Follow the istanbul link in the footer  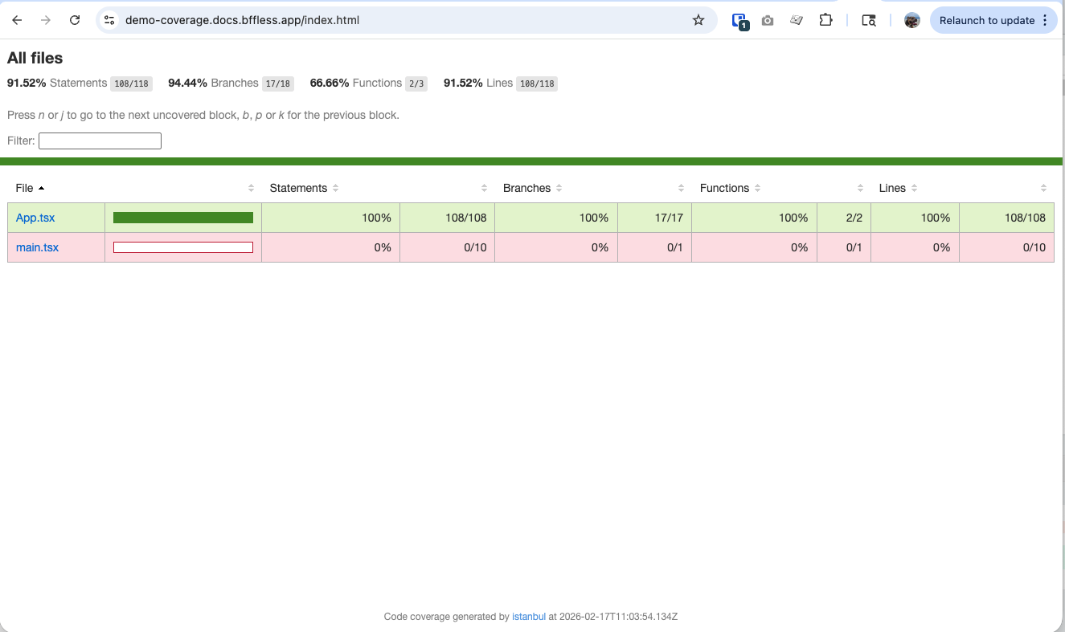click(x=528, y=617)
